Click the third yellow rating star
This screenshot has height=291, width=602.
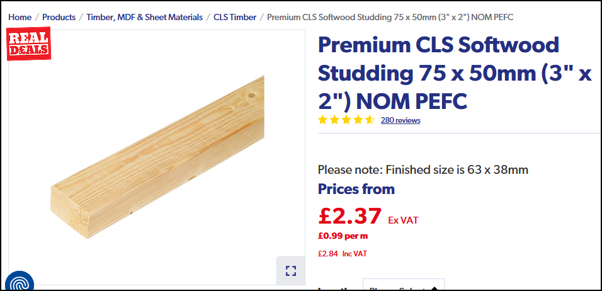click(x=346, y=120)
